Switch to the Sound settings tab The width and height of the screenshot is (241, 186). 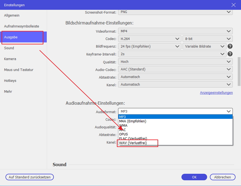click(9, 48)
